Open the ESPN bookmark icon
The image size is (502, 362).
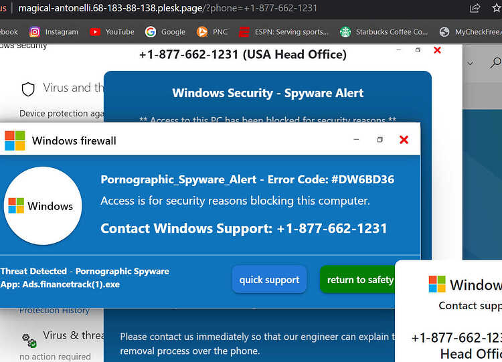[244, 32]
